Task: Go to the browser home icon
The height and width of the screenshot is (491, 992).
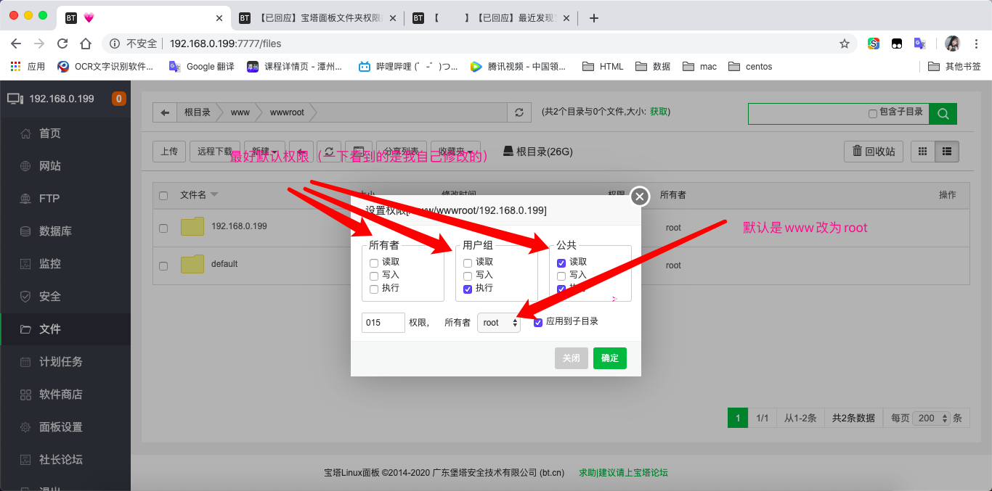Action: (86, 44)
